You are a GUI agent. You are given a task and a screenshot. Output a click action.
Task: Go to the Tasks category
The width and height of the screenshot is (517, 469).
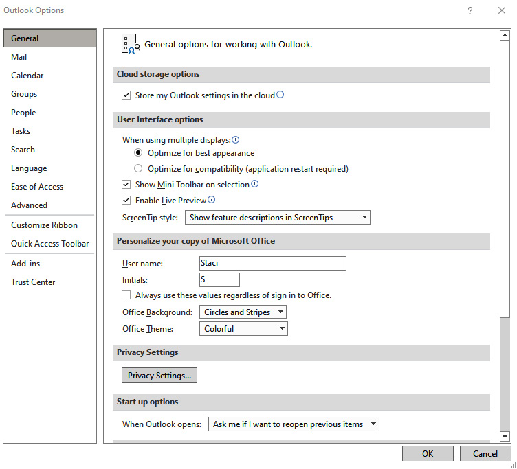coord(49,130)
